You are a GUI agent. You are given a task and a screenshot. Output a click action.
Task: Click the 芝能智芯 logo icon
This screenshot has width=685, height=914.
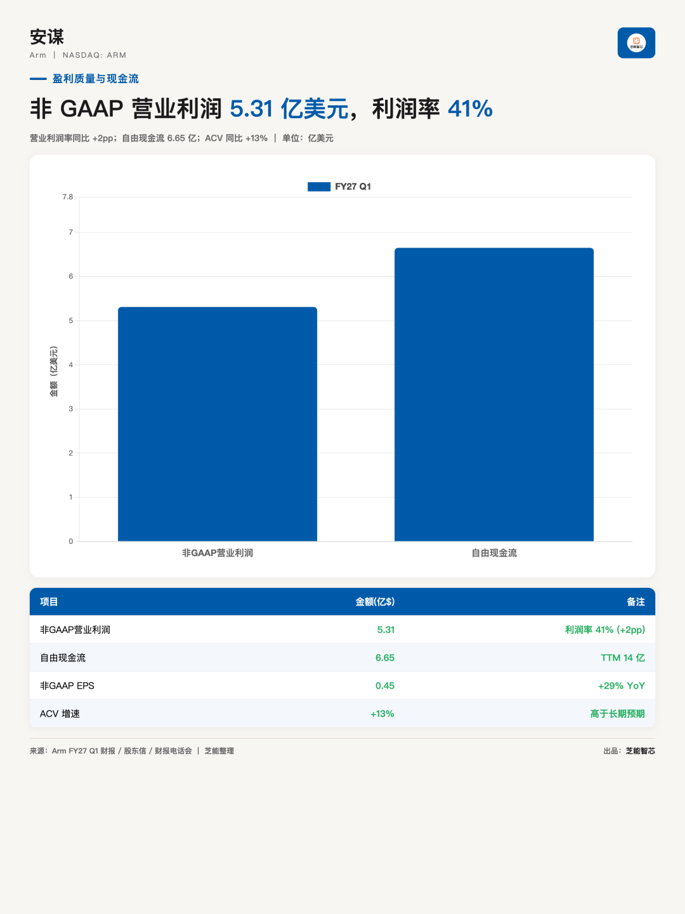point(636,43)
